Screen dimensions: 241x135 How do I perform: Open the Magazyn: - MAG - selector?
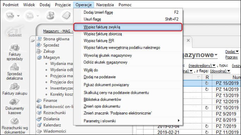coord(58,31)
